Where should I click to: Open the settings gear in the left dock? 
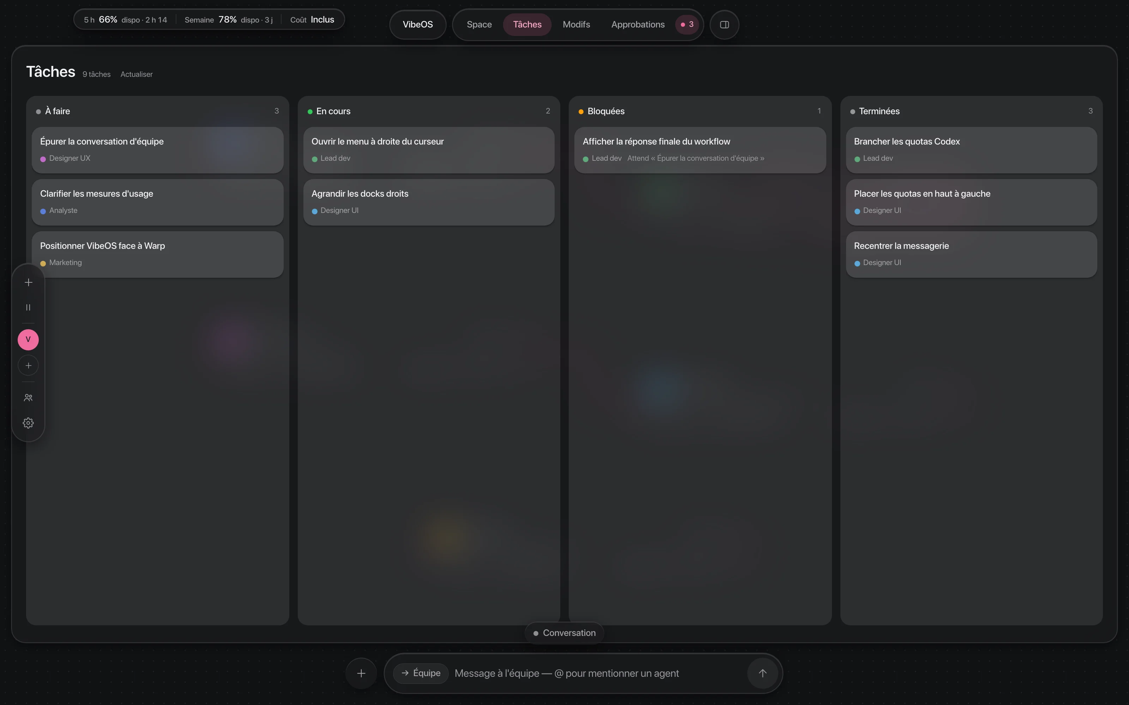29,423
